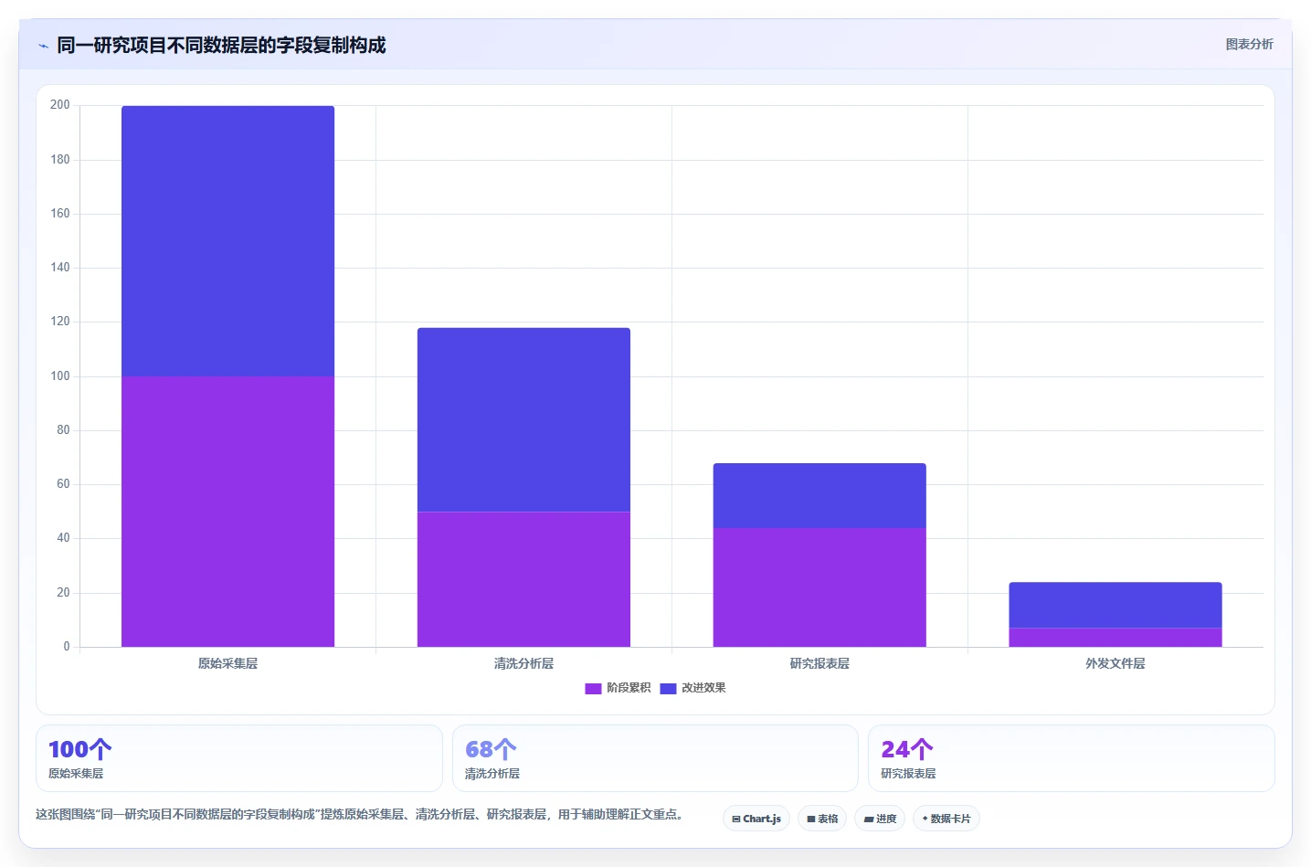Click the description text below the cards
1311x867 pixels.
361,814
